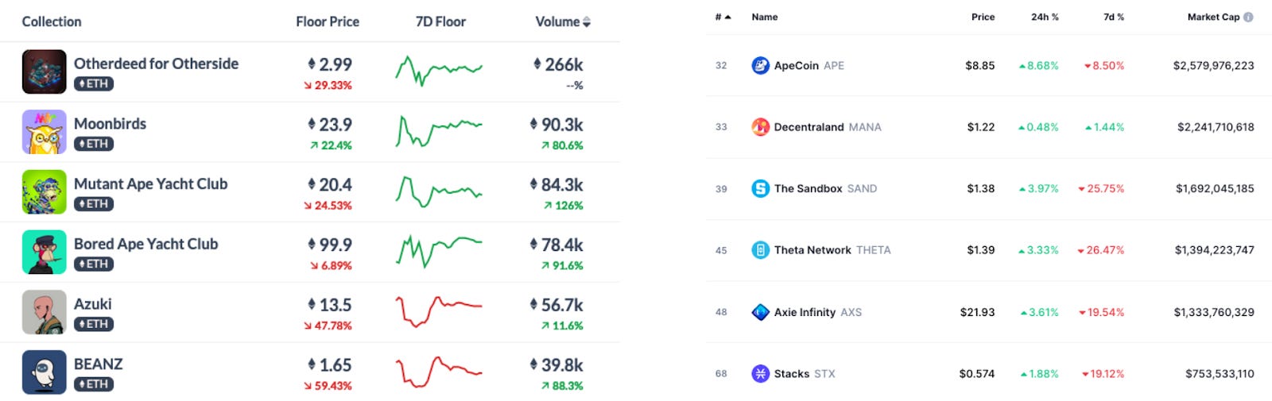
Task: Open the Otherdeed for Otherside collection thumbnail
Action: pos(44,72)
